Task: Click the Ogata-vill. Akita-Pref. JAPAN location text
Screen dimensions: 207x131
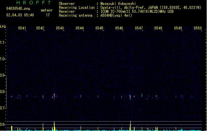Action: pyautogui.click(x=151, y=8)
